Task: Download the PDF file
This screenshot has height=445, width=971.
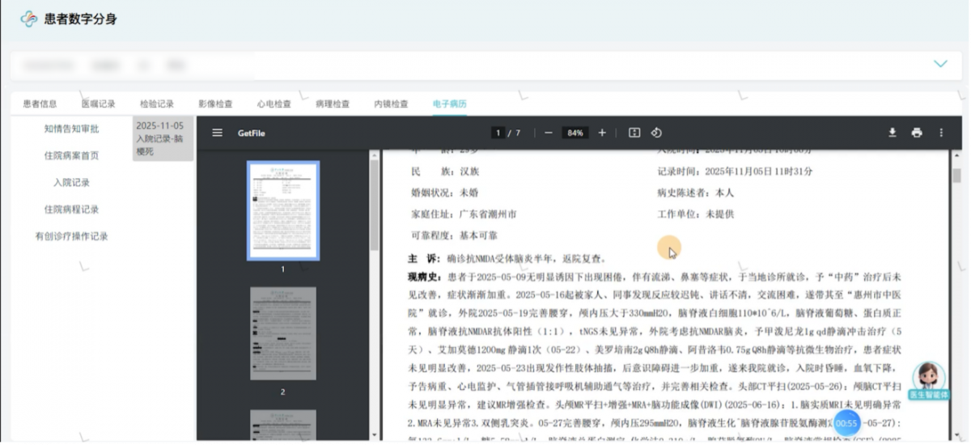Action: coord(893,133)
